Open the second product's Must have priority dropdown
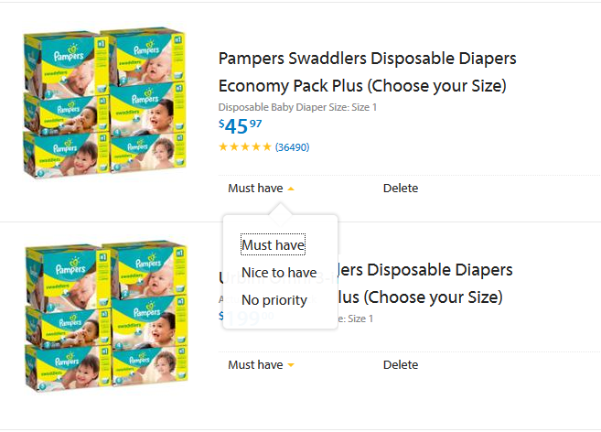 [x=256, y=365]
